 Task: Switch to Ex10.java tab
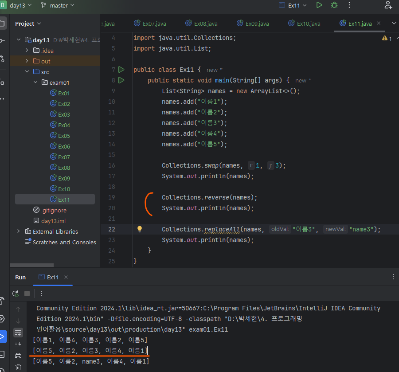[x=304, y=23]
